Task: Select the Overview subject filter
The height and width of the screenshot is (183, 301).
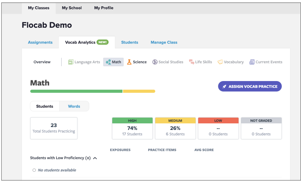Action: [x=42, y=62]
